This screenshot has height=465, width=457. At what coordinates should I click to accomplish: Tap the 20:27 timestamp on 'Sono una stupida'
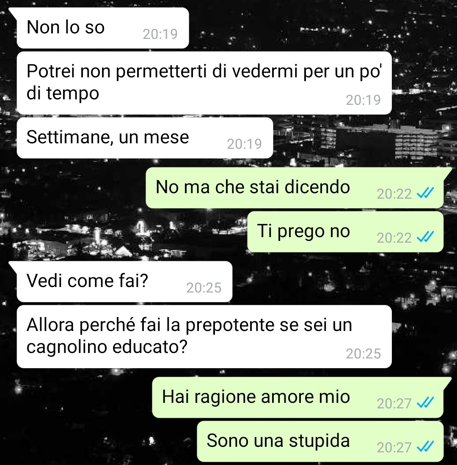click(394, 448)
